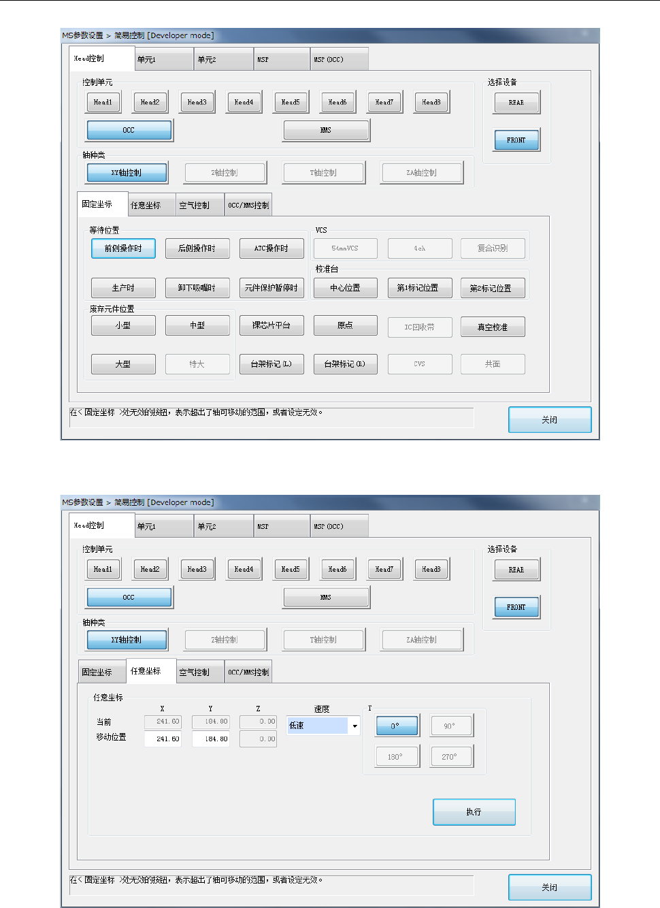
Task: Move to the 生产时 waiting position
Action: pos(123,288)
